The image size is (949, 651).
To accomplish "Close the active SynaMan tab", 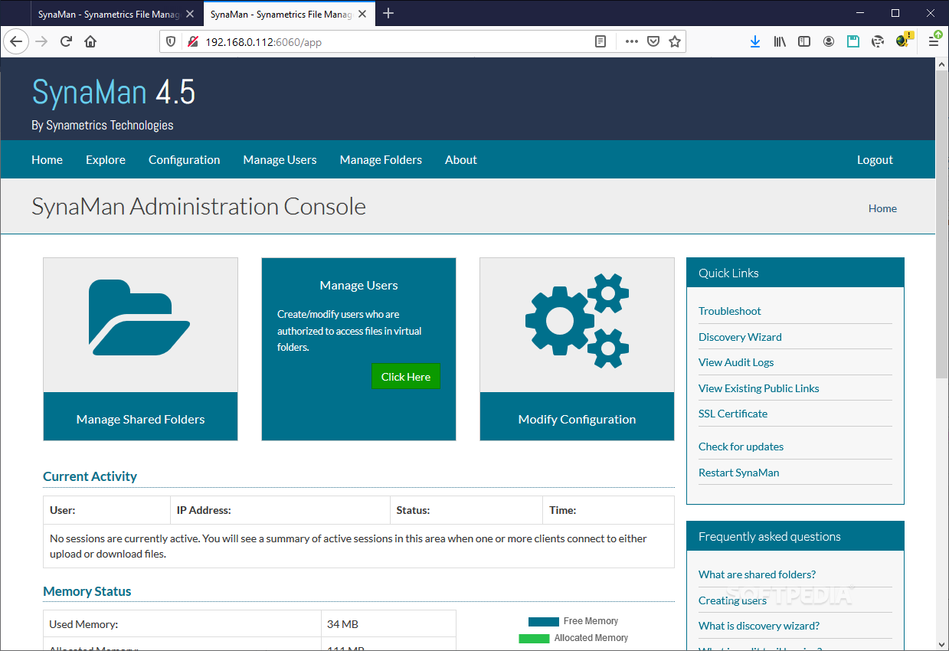I will point(363,13).
